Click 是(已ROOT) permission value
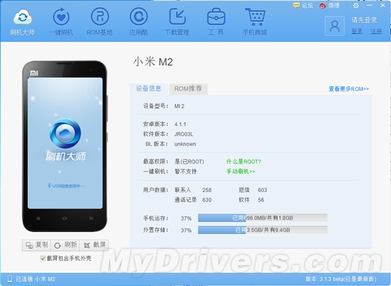Image resolution: width=391 pixels, height=286 pixels. (189, 162)
